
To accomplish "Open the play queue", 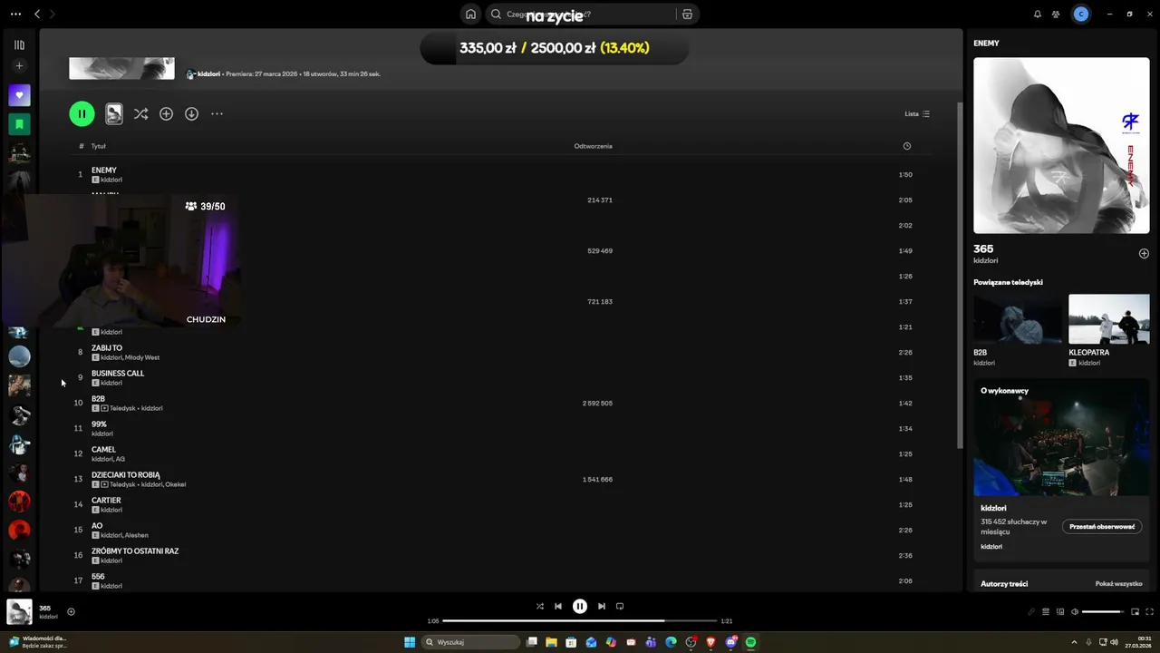I will tap(1046, 612).
